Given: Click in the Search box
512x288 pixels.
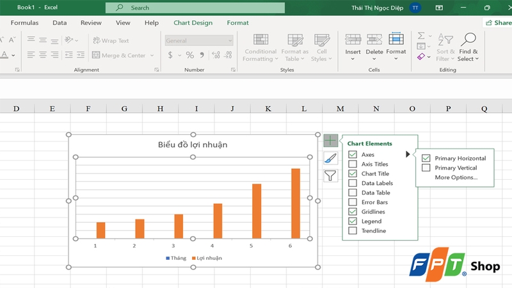Looking at the screenshot, I should click(x=195, y=8).
